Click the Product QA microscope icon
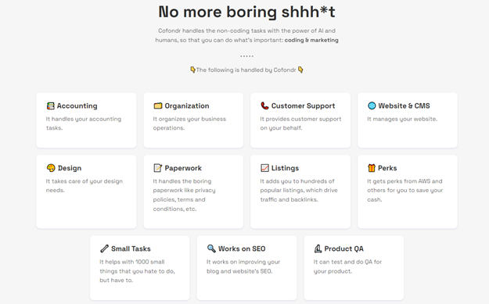Image resolution: width=489 pixels, height=304 pixels. (318, 249)
